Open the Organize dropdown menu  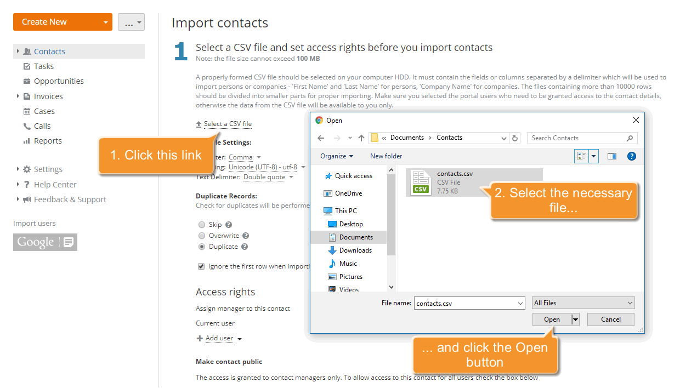(x=337, y=156)
